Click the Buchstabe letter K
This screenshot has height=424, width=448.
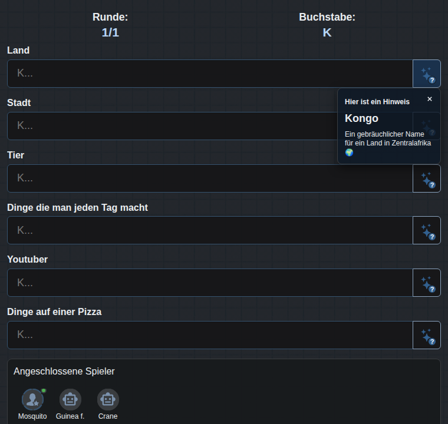[x=327, y=32]
